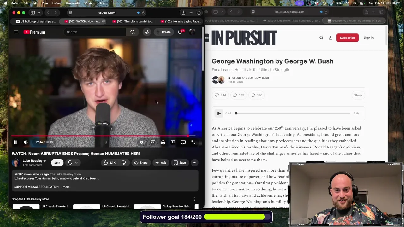The width and height of the screenshot is (404, 227).
Task: Save the video to a playlist
Action: click(x=180, y=163)
